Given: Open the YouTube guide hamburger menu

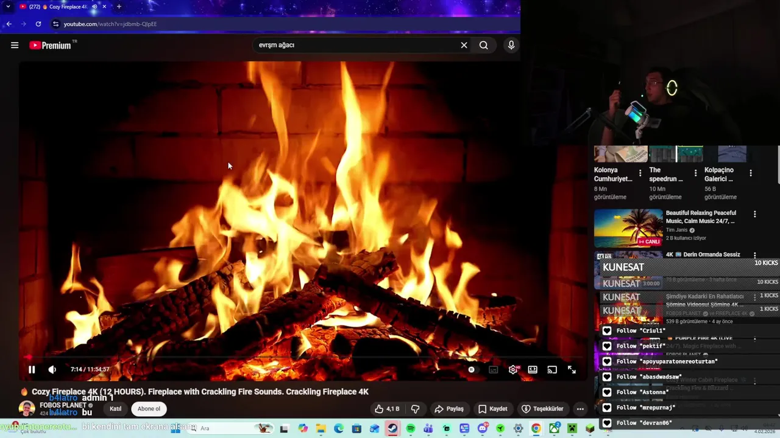Looking at the screenshot, I should 15,45.
